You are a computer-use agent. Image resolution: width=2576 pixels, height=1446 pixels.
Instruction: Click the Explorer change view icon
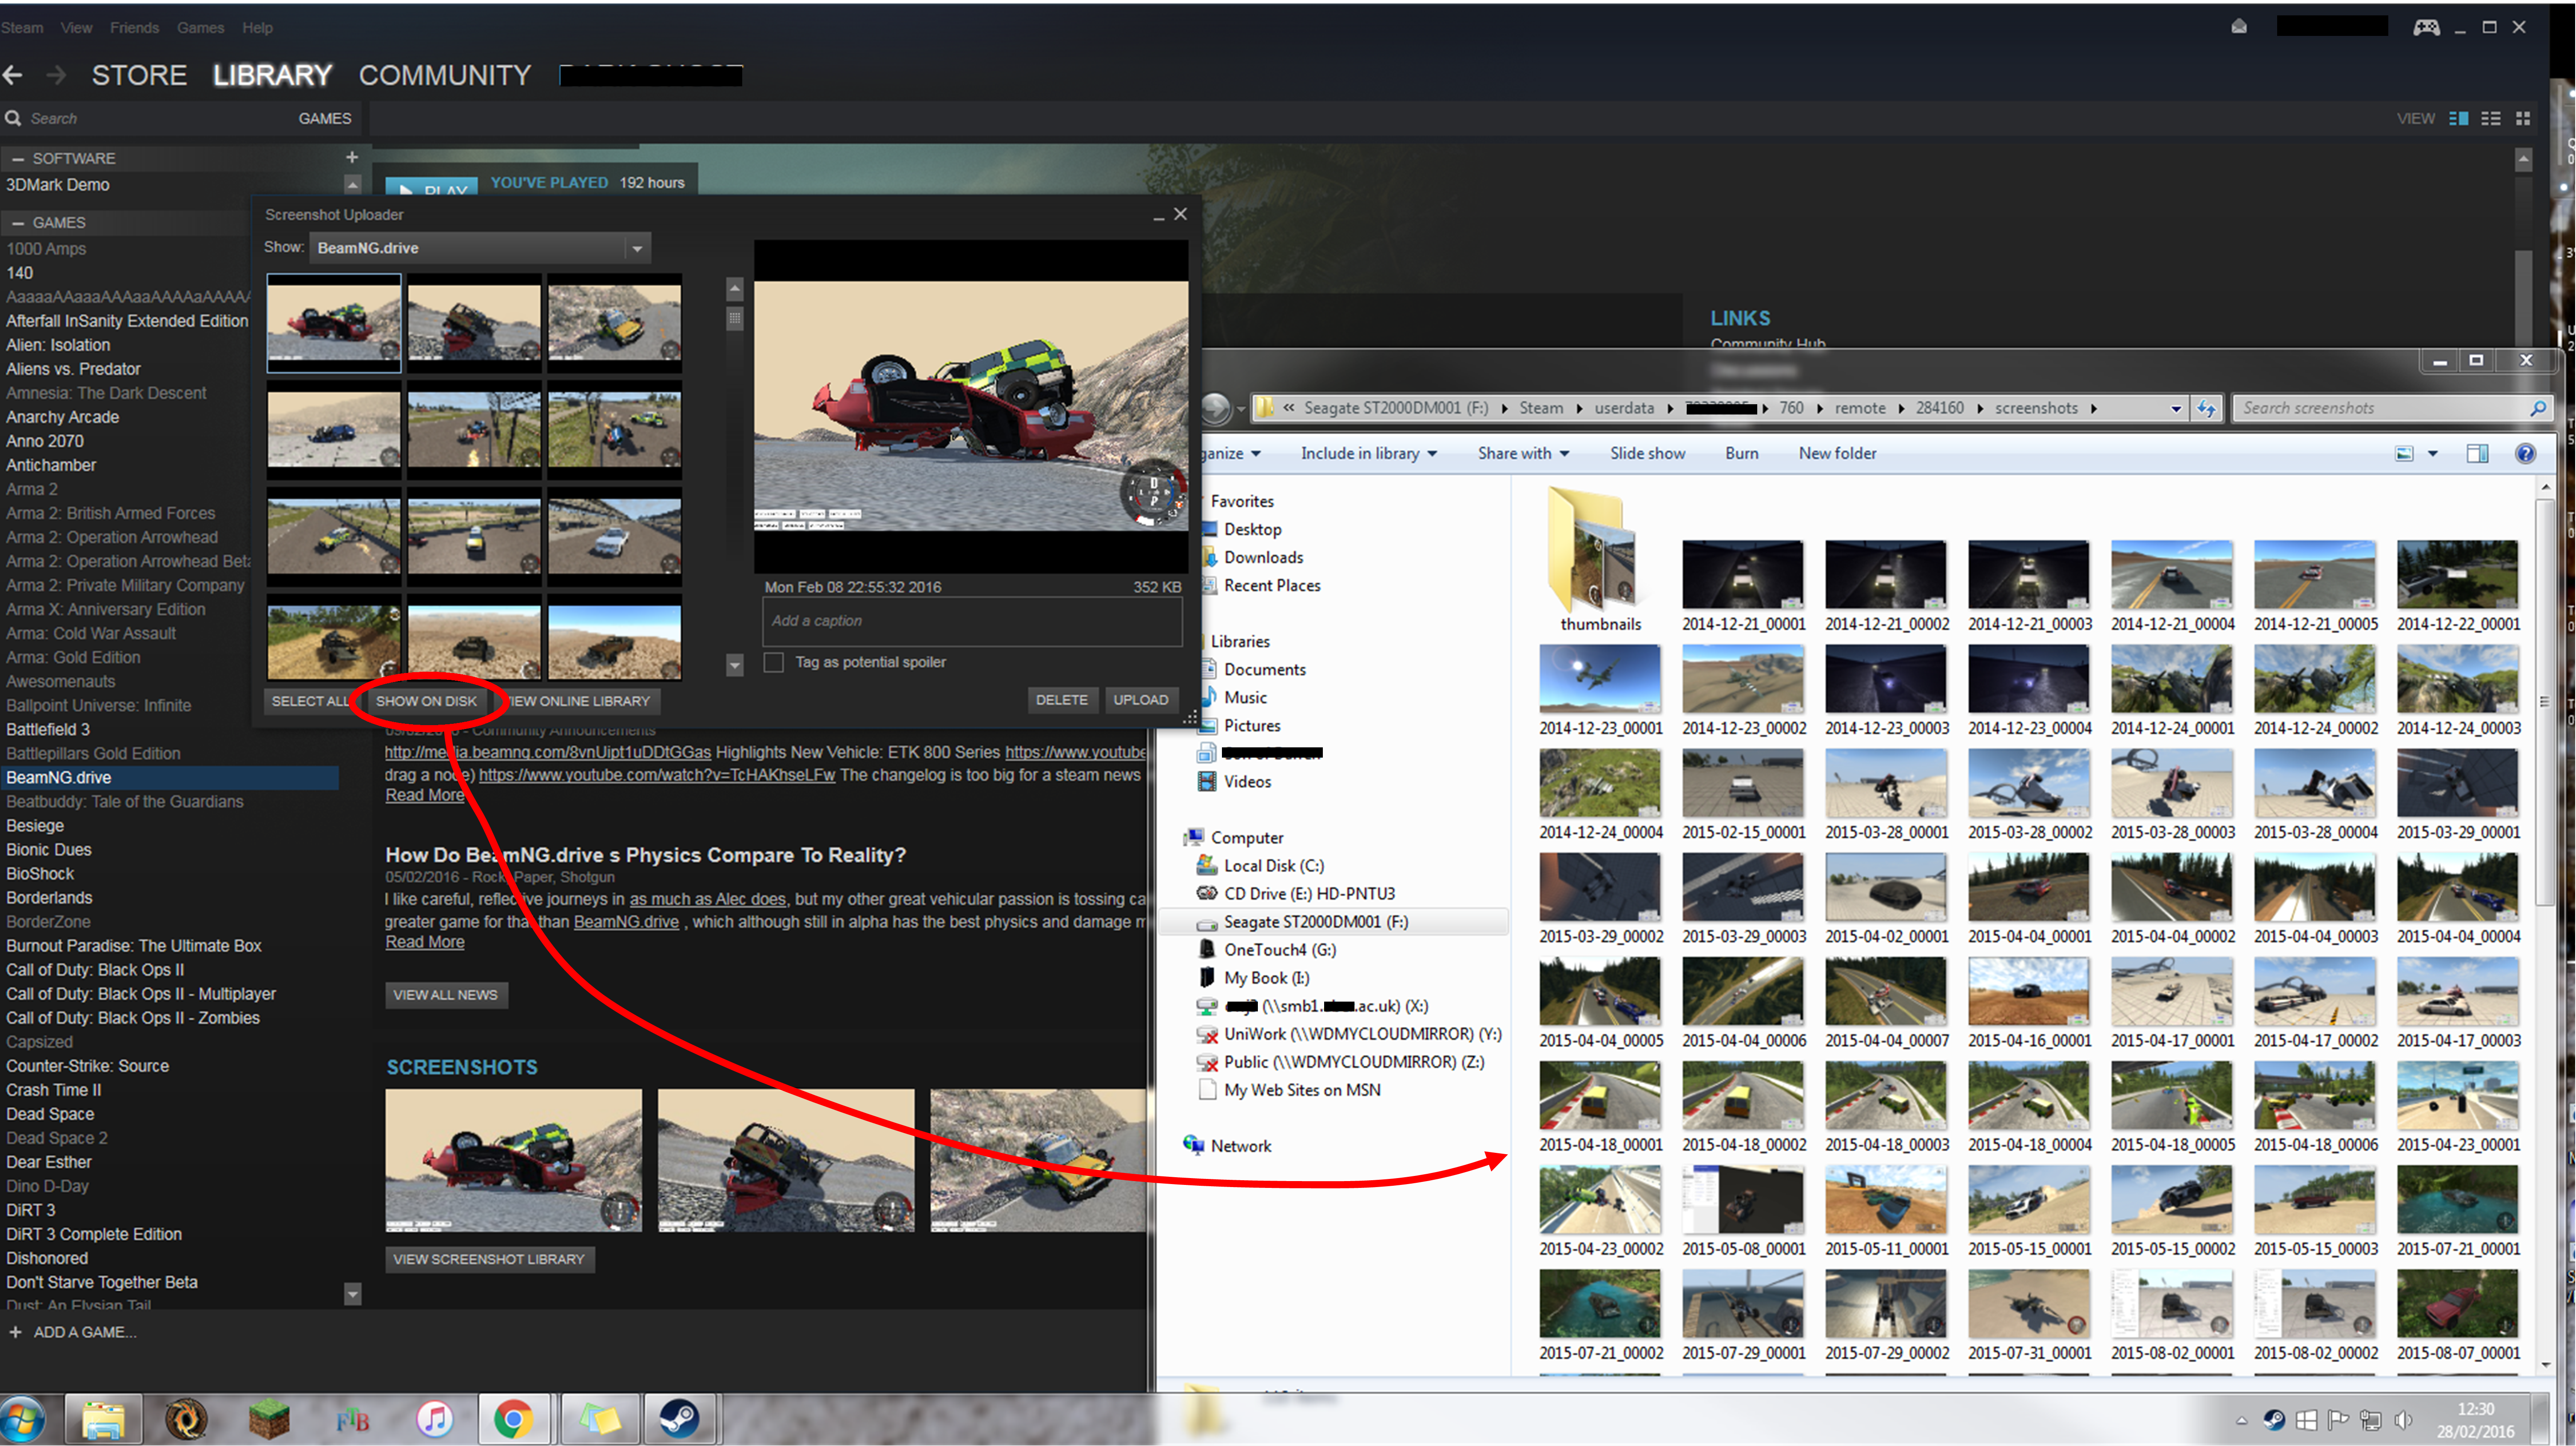point(2405,454)
